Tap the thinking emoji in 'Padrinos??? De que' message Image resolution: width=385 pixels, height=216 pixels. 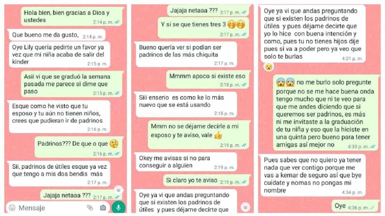[x=114, y=143]
